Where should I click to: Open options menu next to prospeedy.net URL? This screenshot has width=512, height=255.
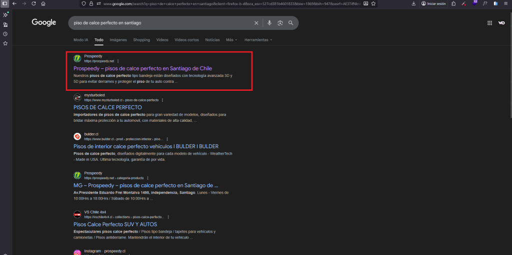(118, 61)
